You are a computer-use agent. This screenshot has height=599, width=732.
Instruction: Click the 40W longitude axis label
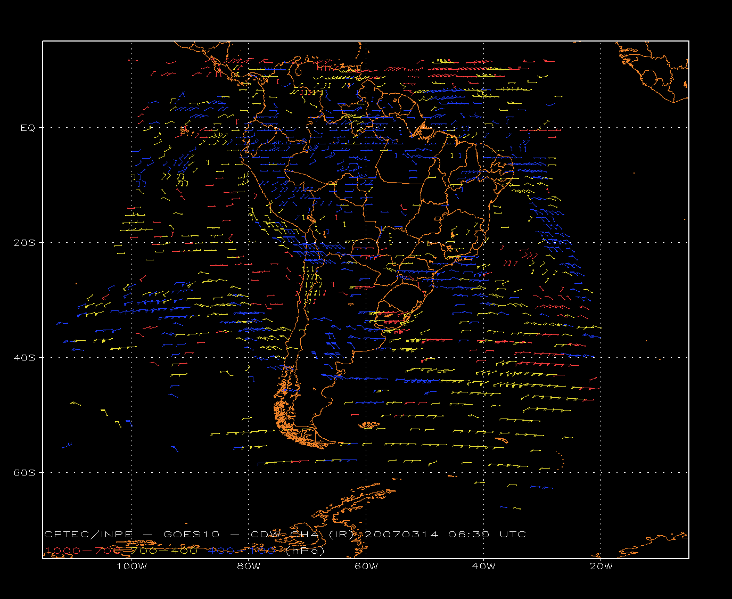483,566
